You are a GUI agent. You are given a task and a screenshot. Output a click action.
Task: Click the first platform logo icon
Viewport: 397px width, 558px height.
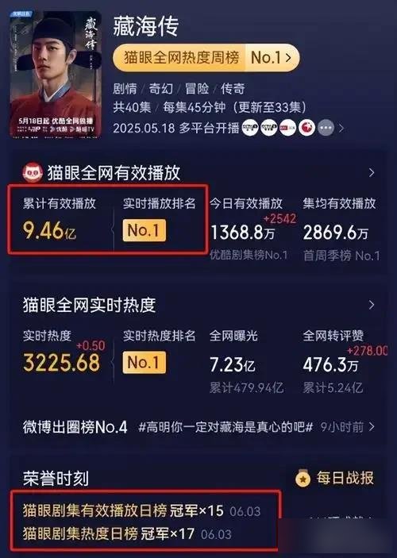(x=250, y=128)
